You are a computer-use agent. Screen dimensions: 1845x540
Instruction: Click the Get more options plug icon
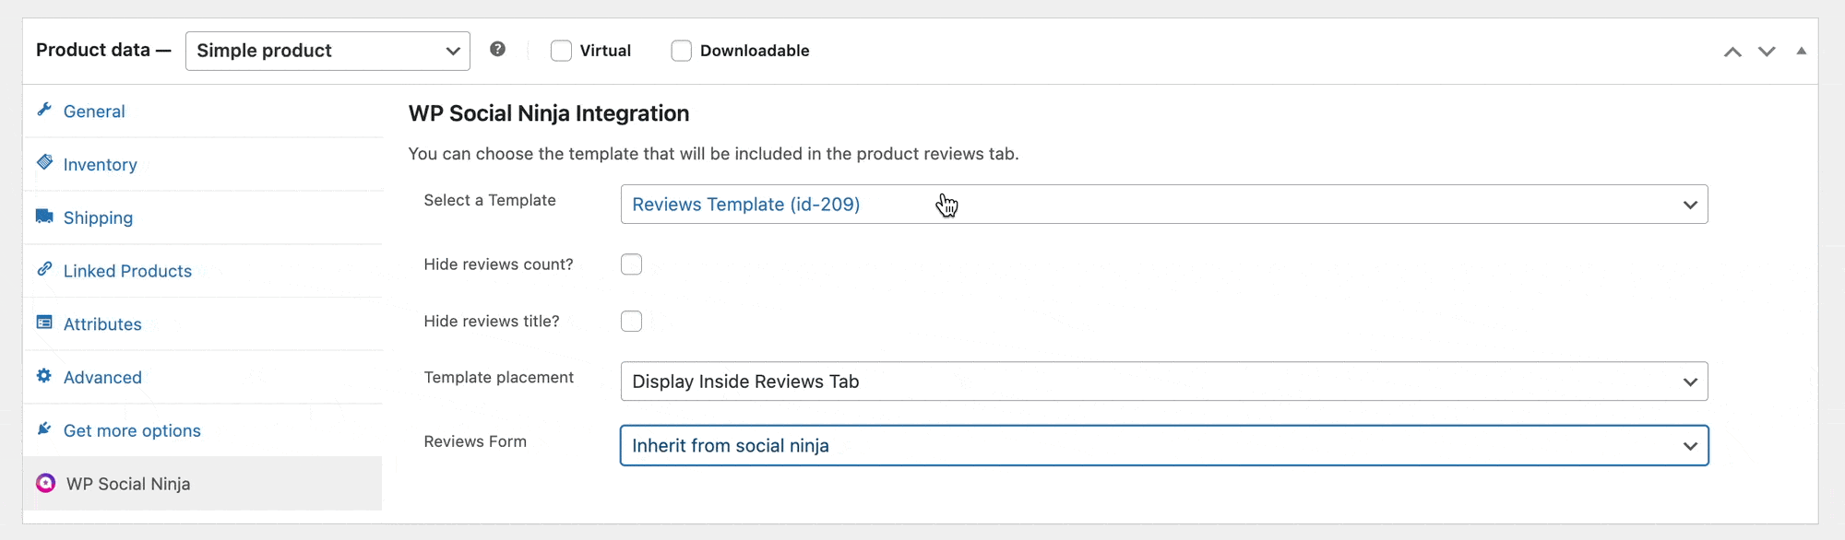[x=44, y=428]
